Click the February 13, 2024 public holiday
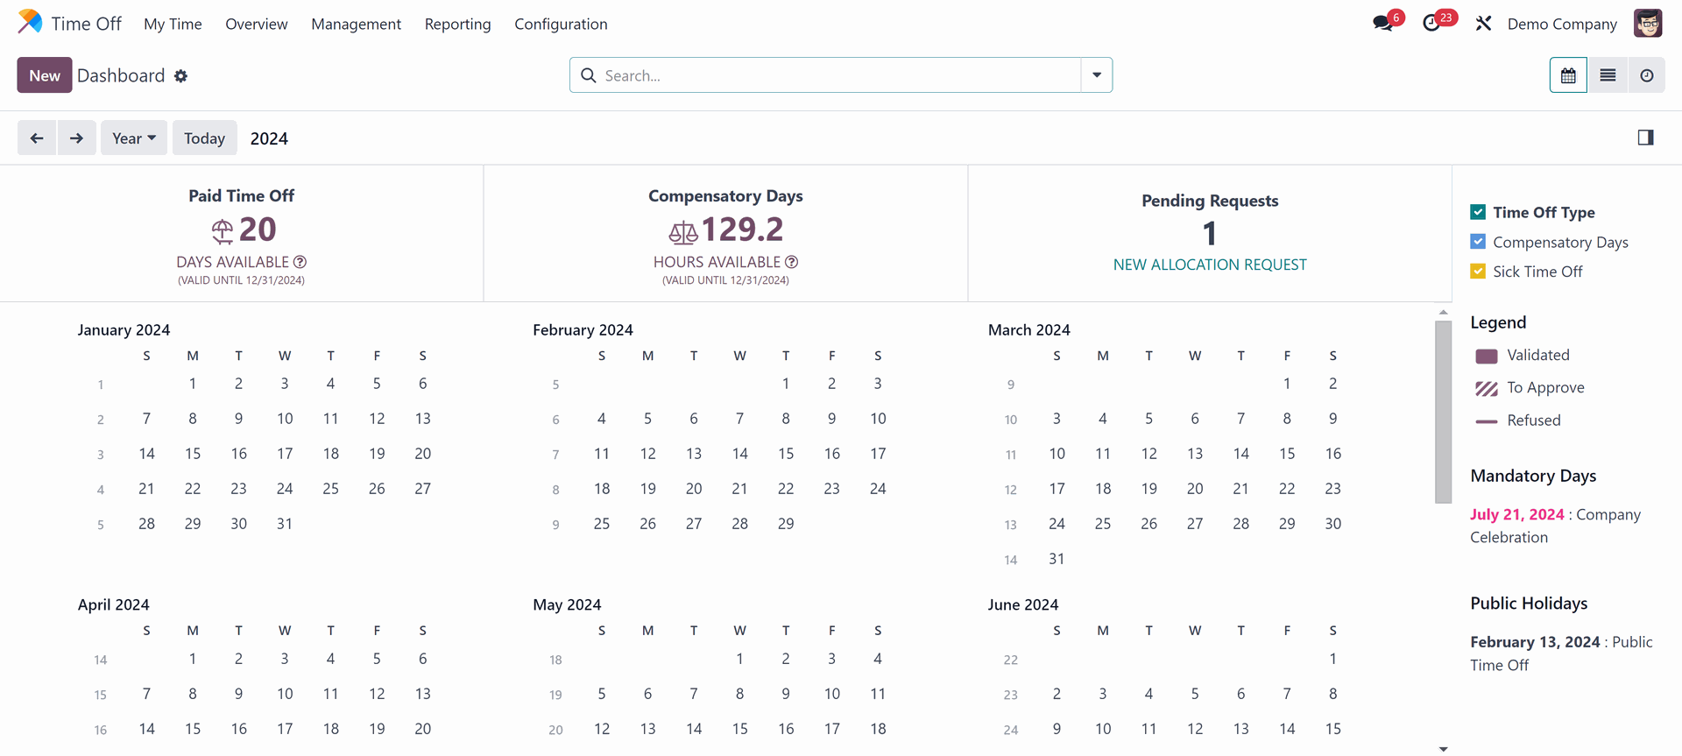This screenshot has height=756, width=1682. [x=1535, y=642]
